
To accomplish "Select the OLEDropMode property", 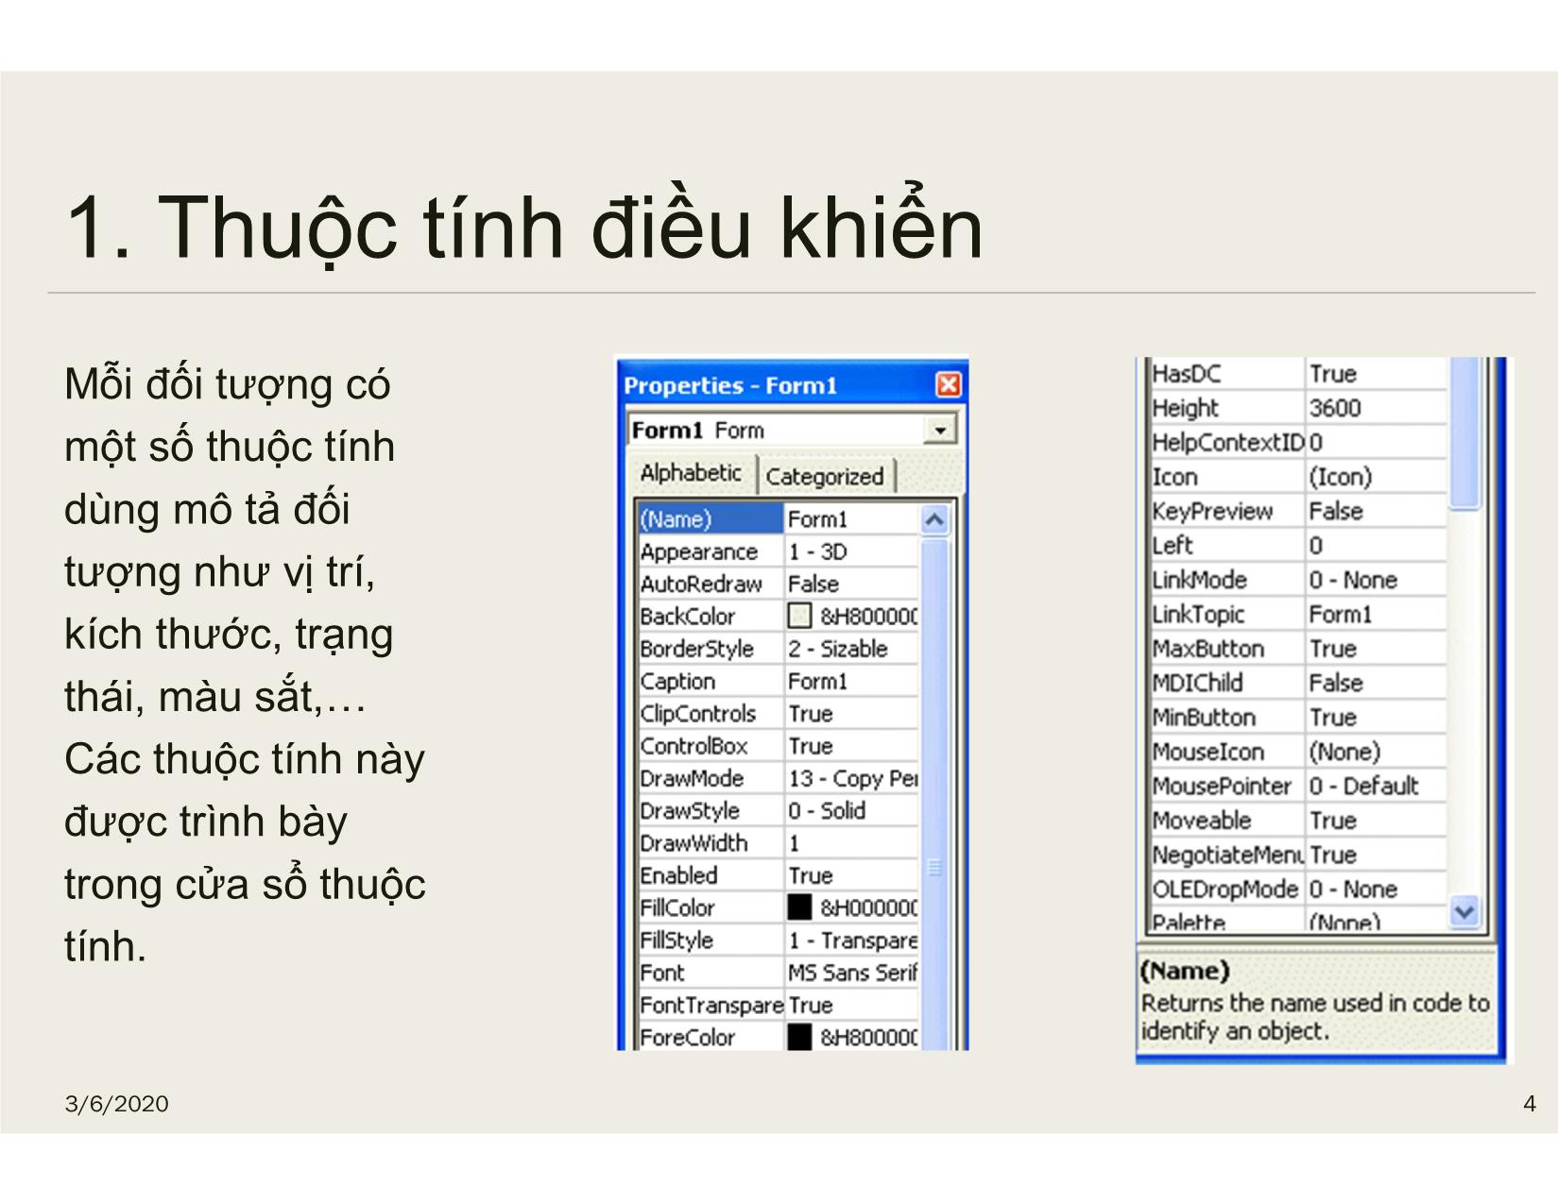I will point(1226,890).
